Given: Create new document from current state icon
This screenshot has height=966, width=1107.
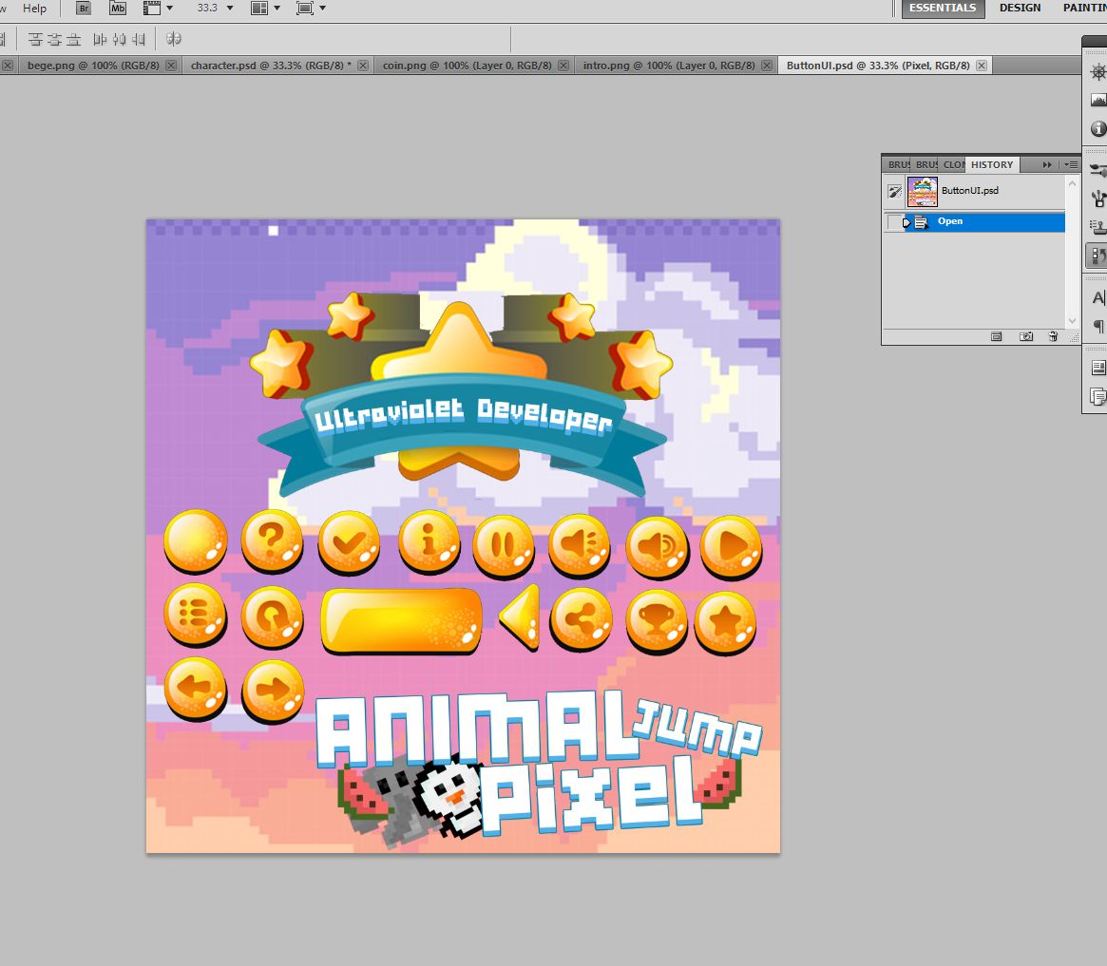Looking at the screenshot, I should [997, 336].
